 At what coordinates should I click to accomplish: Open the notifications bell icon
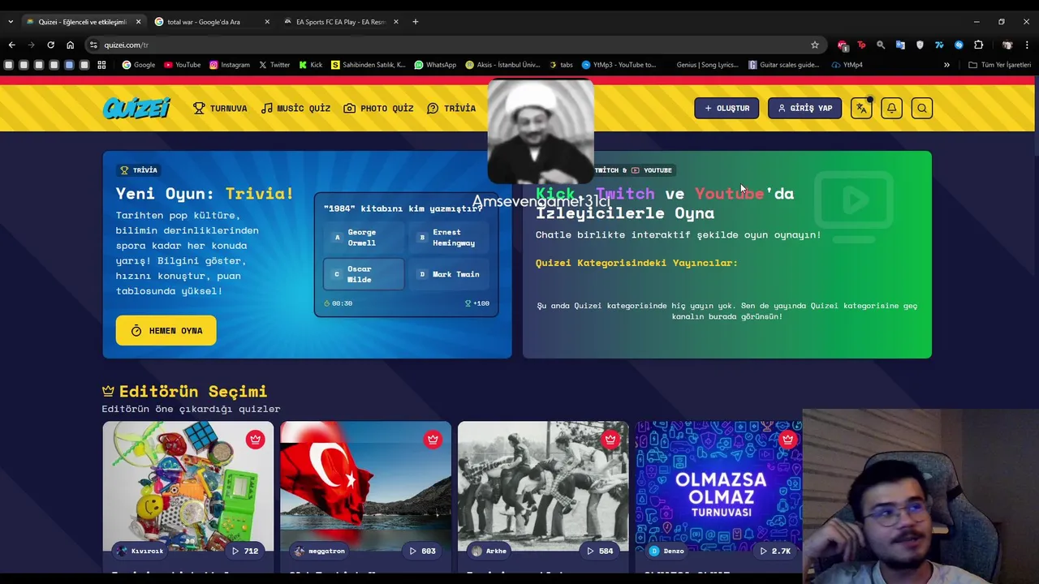pyautogui.click(x=891, y=108)
